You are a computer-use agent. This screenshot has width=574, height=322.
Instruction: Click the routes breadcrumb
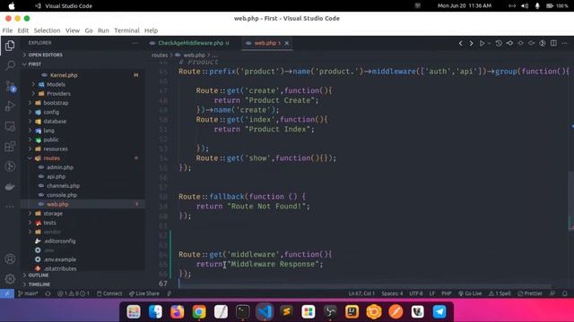click(x=160, y=55)
